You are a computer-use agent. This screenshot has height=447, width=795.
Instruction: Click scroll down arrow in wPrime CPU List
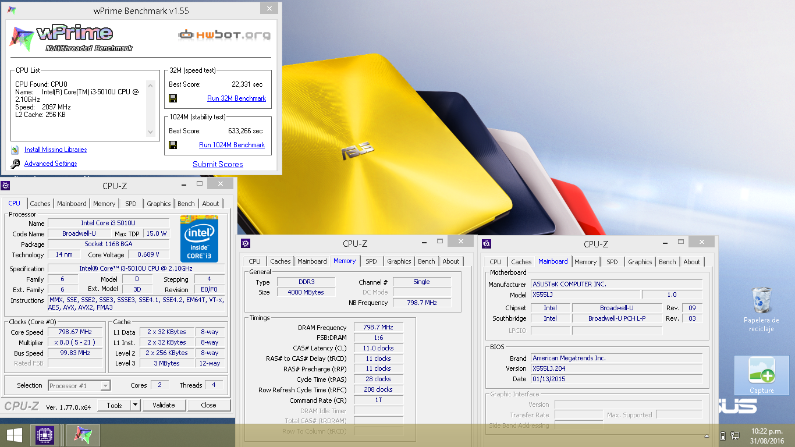pyautogui.click(x=151, y=132)
